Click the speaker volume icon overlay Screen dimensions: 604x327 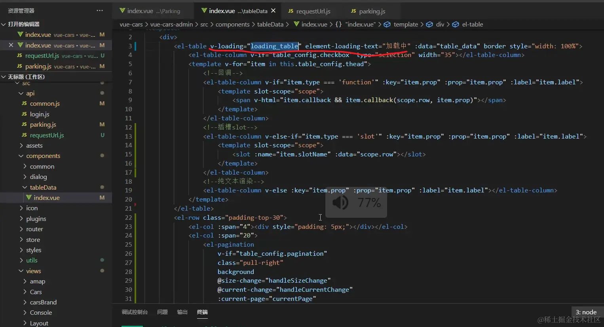click(340, 203)
